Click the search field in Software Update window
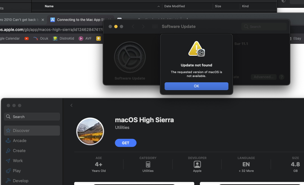Image resolution: width=304 pixels, height=185 pixels. coord(264,27)
